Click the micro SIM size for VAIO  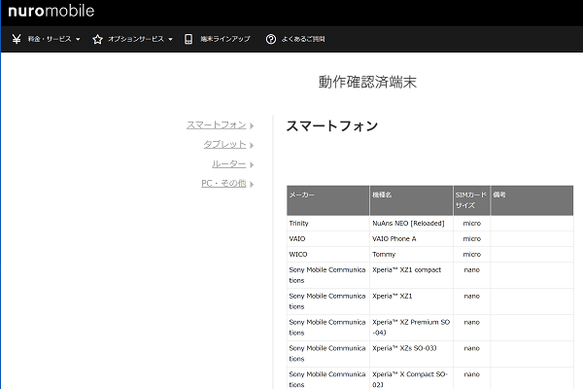pos(471,239)
